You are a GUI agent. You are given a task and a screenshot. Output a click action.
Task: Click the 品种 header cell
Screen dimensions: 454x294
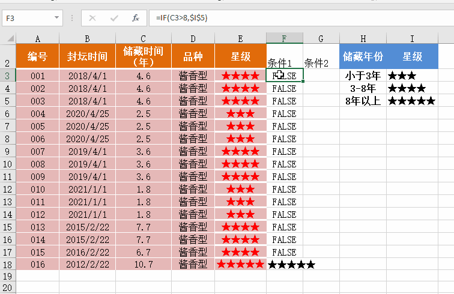193,56
